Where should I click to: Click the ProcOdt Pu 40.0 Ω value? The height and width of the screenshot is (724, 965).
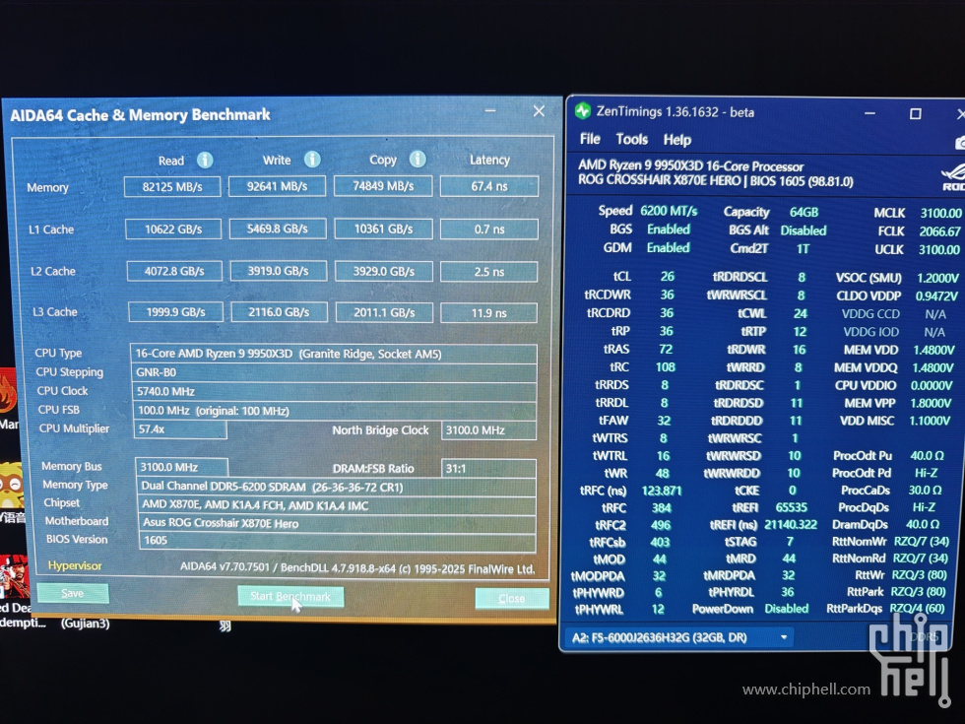click(927, 456)
